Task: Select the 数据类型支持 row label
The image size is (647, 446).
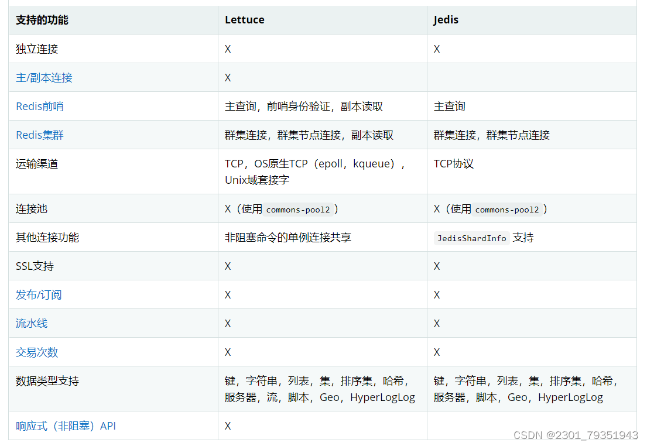Action: (47, 380)
